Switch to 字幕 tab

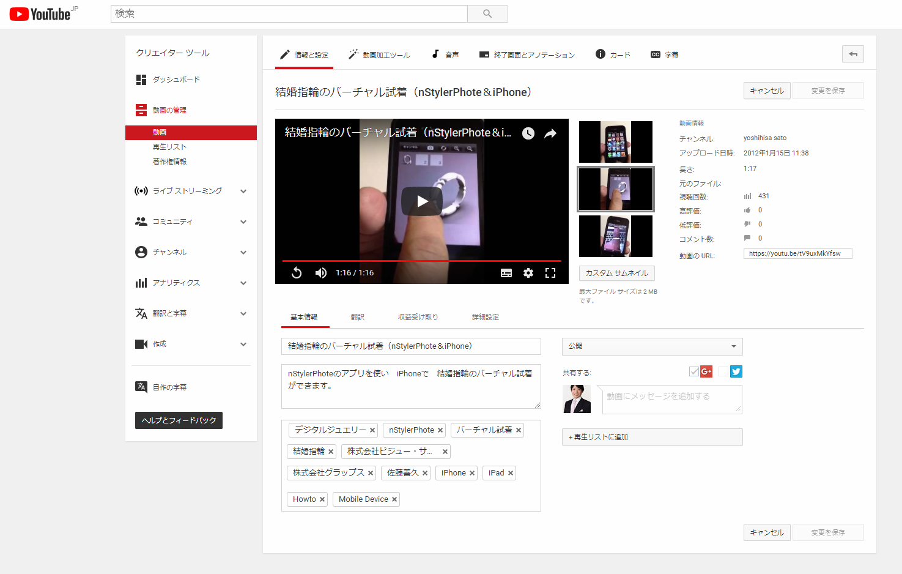click(665, 55)
